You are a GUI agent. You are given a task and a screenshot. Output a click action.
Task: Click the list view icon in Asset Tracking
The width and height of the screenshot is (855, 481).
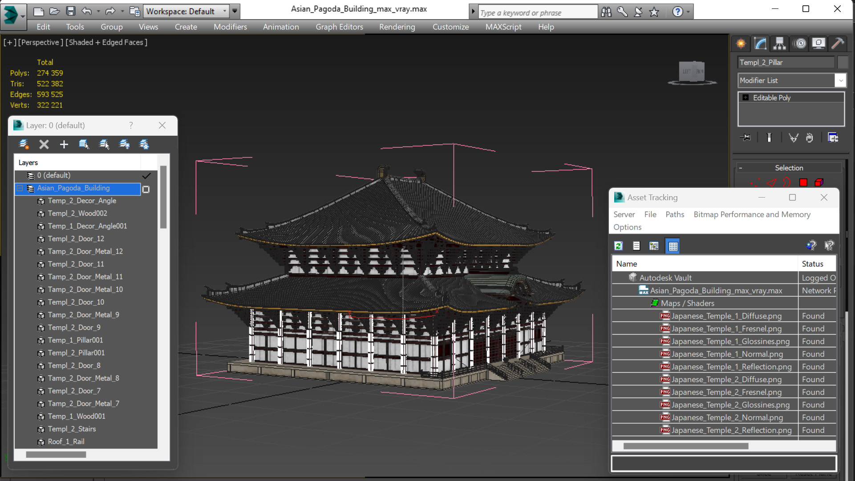click(636, 246)
